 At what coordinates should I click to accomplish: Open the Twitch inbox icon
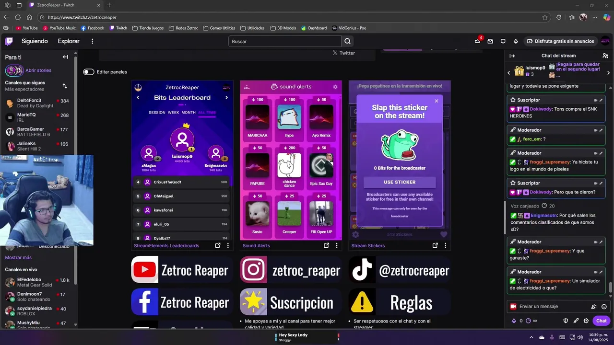[x=490, y=41]
